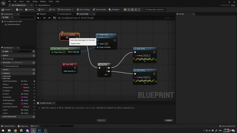237x133 pixels.
Task: Open Class Settings
Action: click(x=83, y=10)
